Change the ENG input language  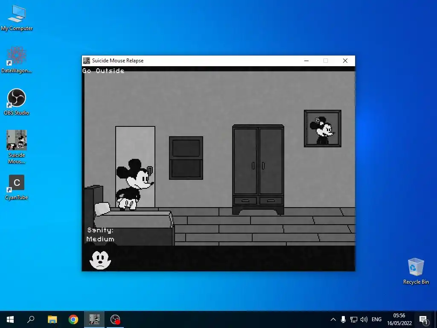pyautogui.click(x=376, y=319)
